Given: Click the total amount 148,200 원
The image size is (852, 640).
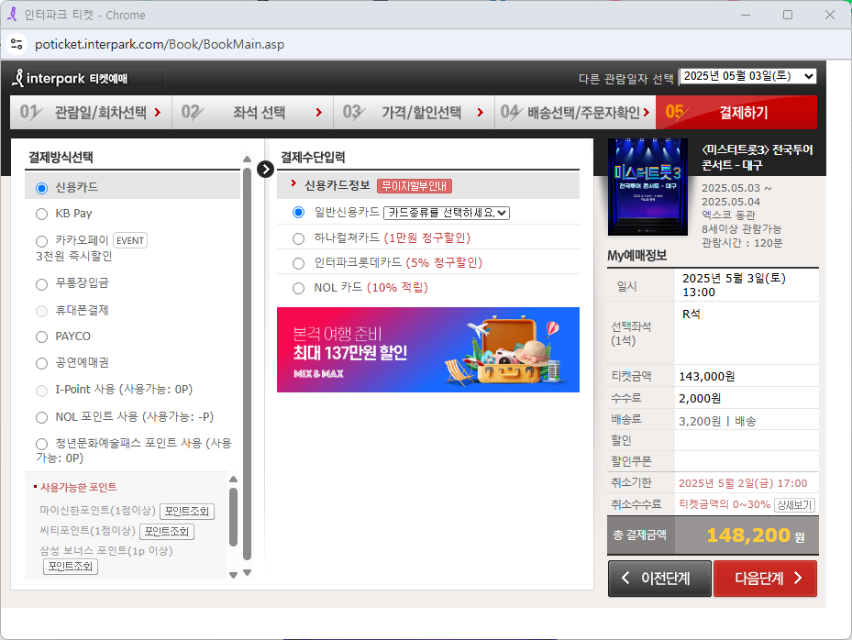Looking at the screenshot, I should point(756,535).
